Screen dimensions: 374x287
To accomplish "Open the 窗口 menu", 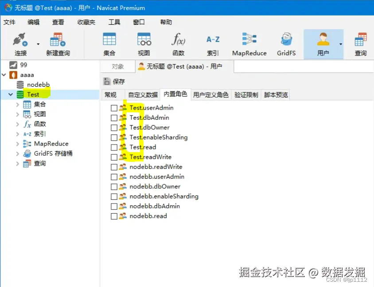I will (x=139, y=22).
